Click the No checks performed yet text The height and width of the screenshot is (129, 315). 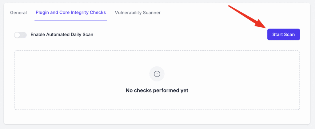coord(157,91)
